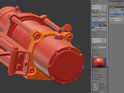Collapse the Subsurf modifier panel arrow
Image resolution: width=124 pixels, height=93 pixels.
[111, 10]
